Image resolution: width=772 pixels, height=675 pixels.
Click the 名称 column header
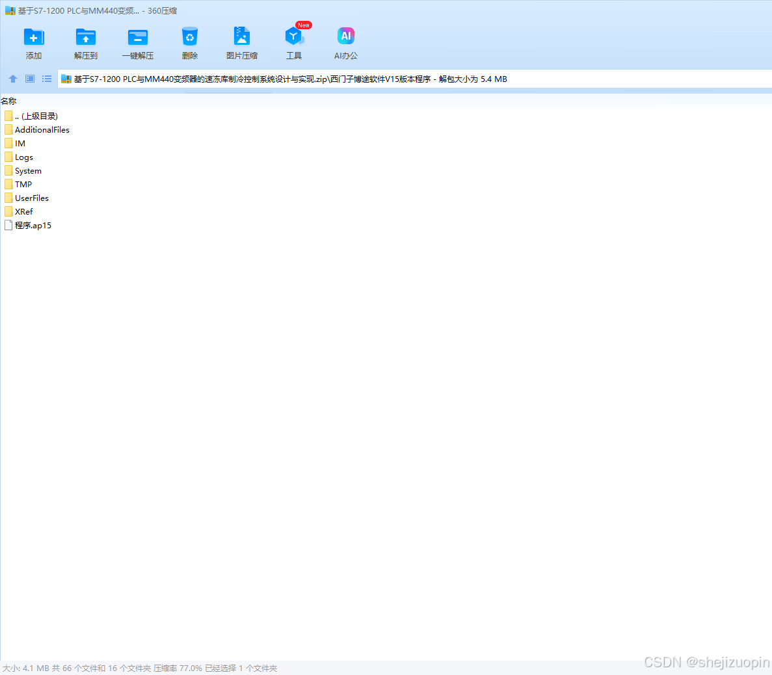pyautogui.click(x=8, y=101)
